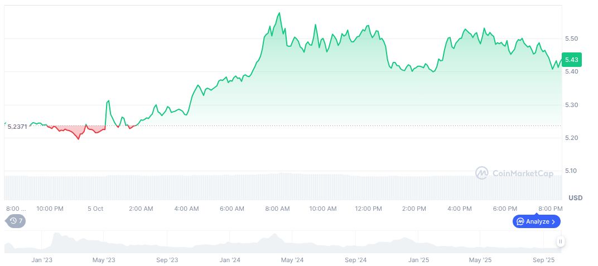
Task: Grab the range slider handle on the overview chart
Action: [x=560, y=241]
